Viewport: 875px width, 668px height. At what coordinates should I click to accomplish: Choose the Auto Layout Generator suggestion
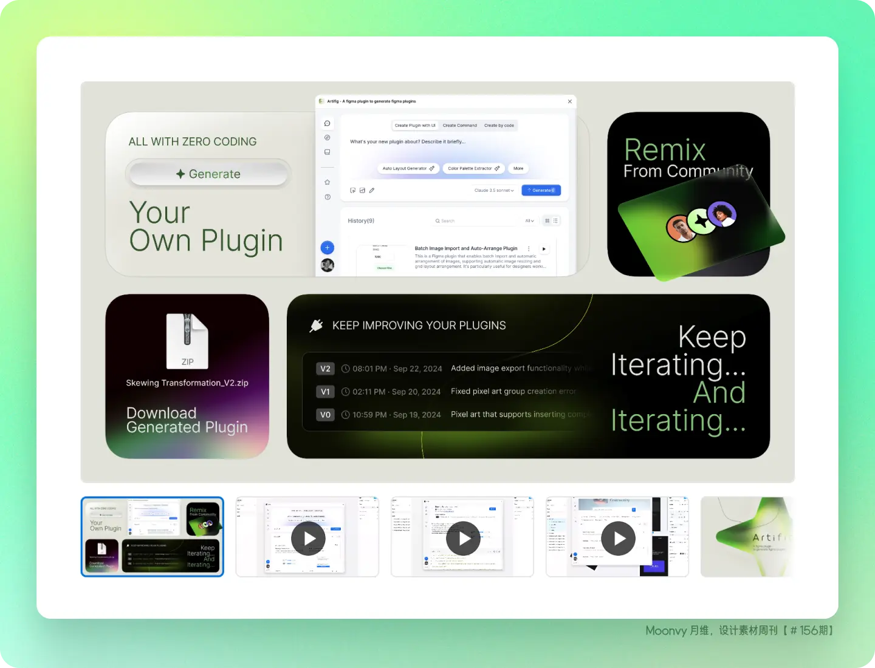(408, 168)
